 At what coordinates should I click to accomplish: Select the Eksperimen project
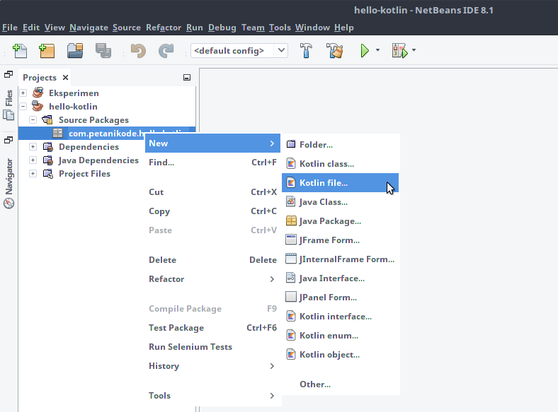coord(74,93)
